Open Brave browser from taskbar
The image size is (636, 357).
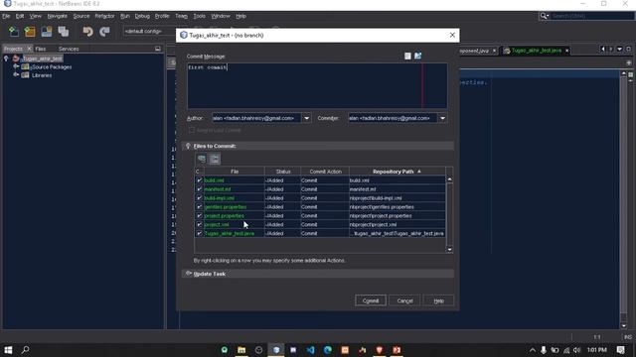(x=380, y=350)
